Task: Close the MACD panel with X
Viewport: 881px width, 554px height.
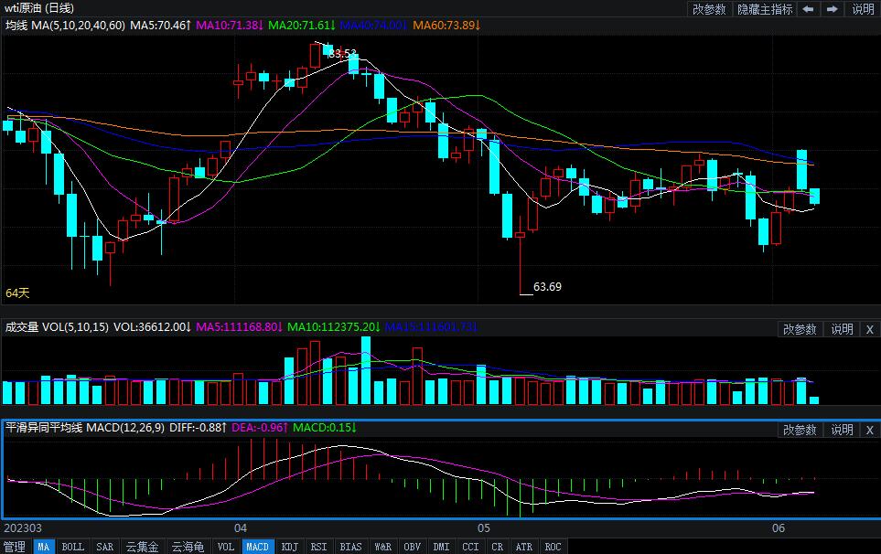Action: click(869, 430)
